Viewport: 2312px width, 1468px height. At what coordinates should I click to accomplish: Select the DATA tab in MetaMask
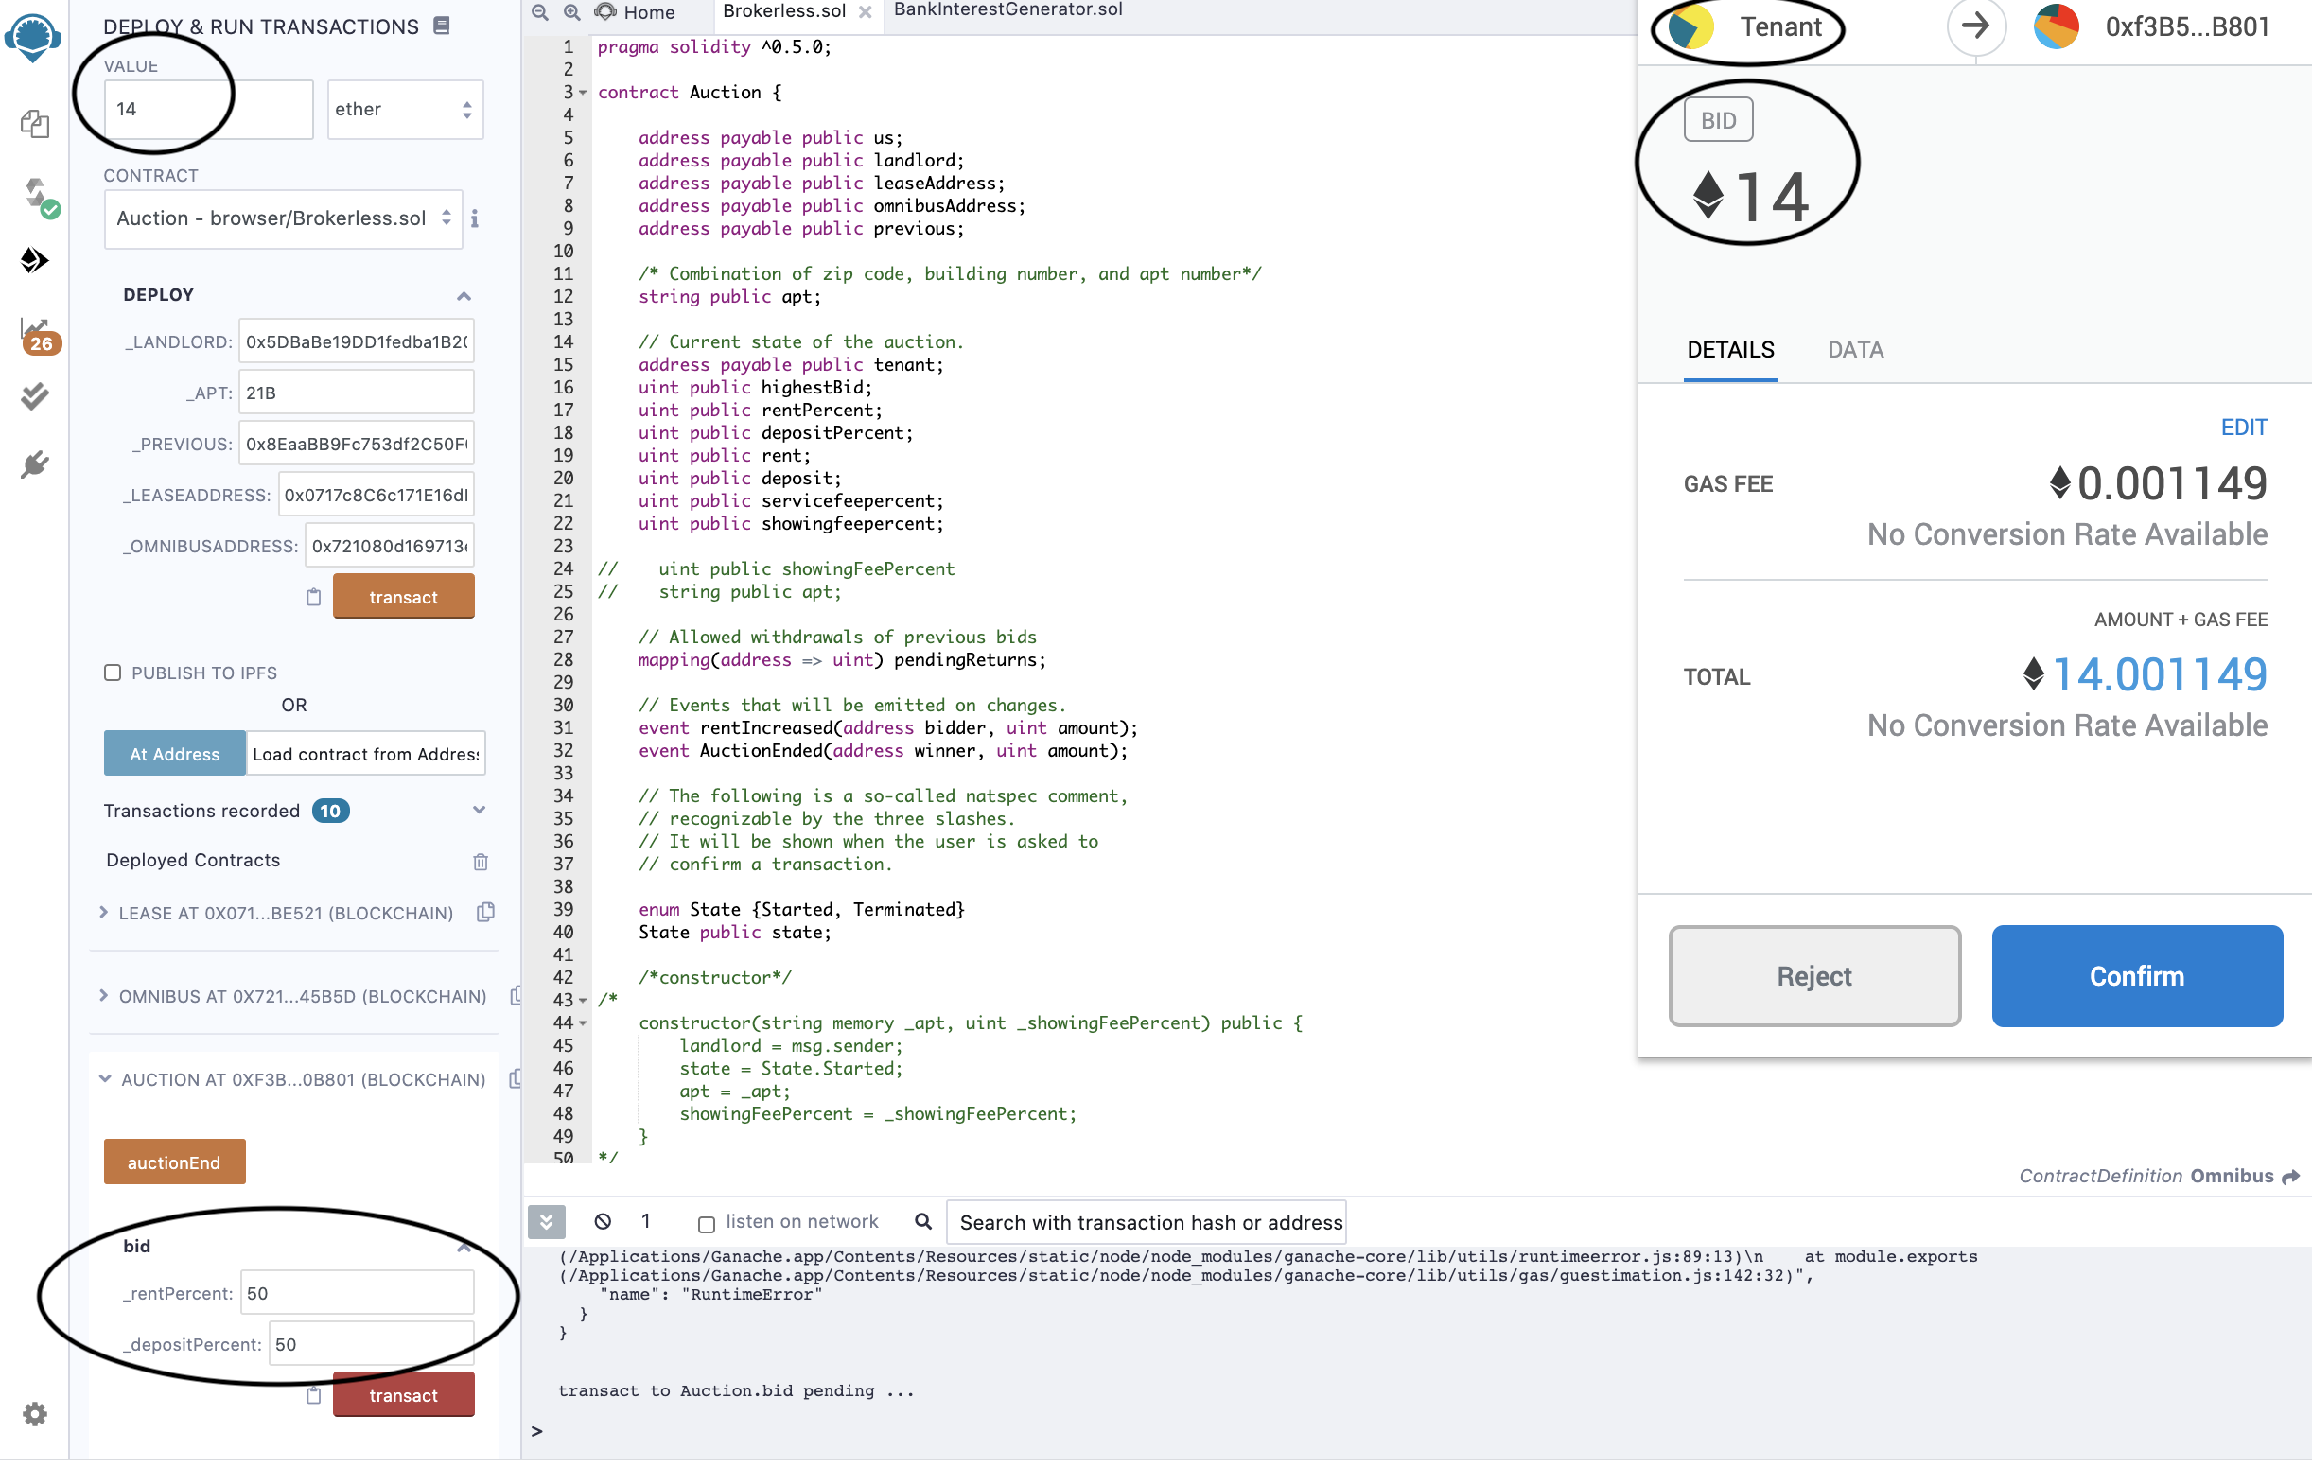1855,349
